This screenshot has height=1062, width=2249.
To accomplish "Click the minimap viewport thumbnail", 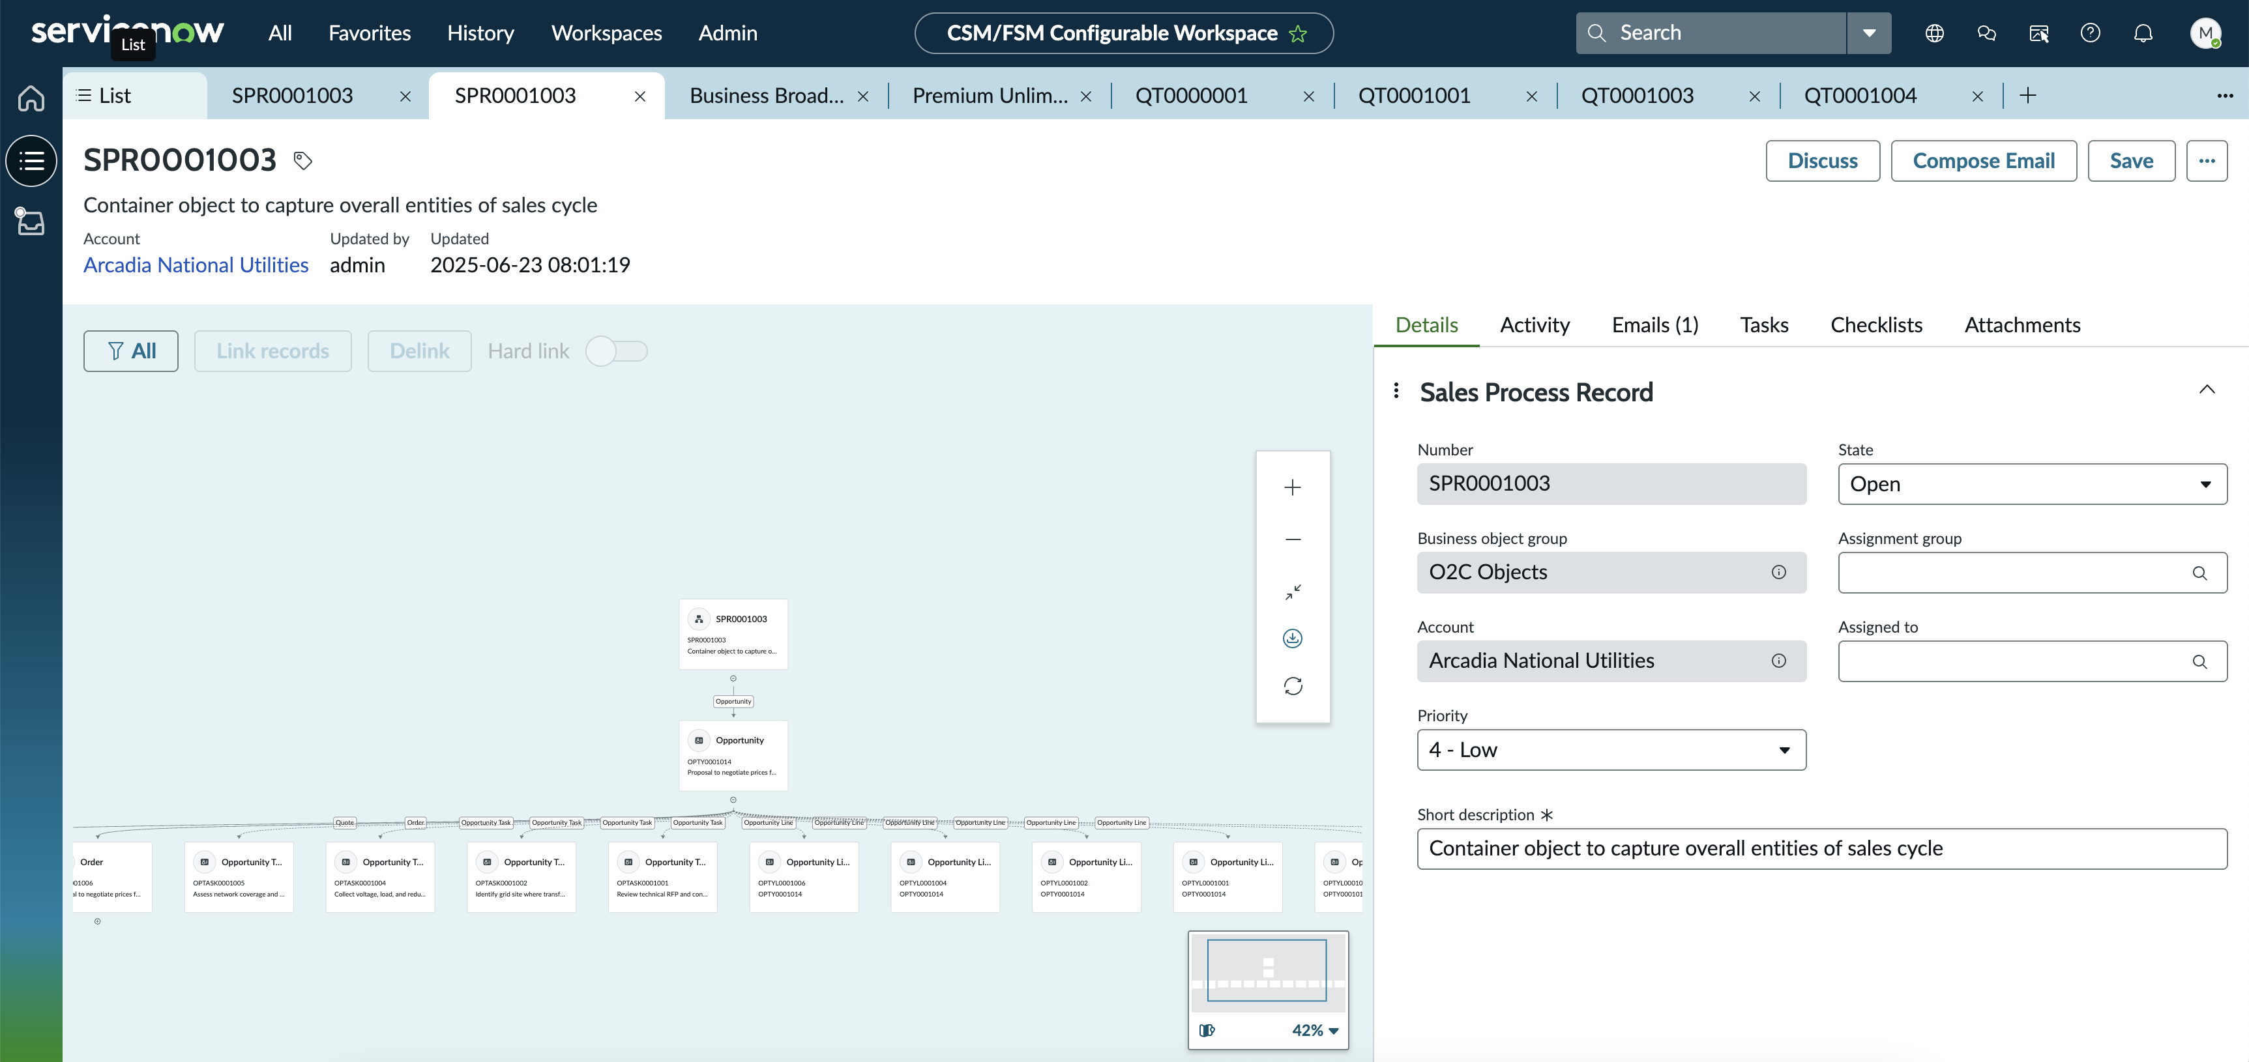I will point(1267,969).
